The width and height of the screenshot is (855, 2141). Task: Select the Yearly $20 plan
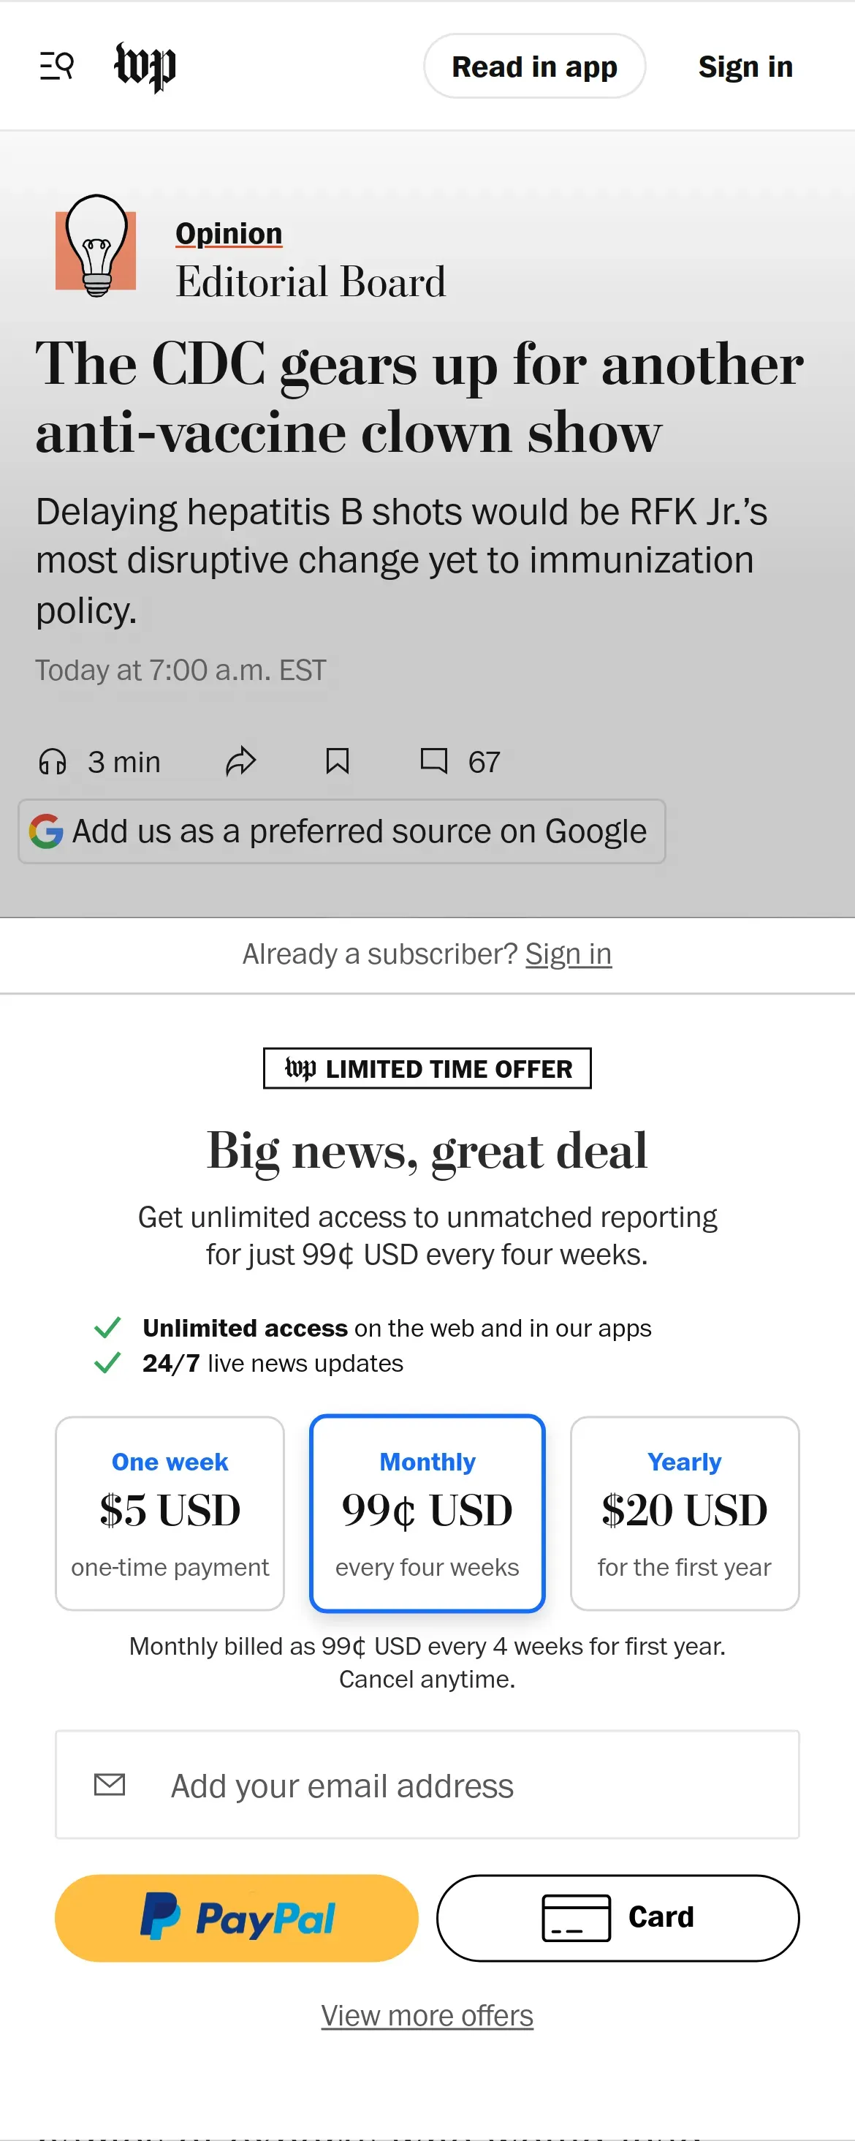[684, 1513]
